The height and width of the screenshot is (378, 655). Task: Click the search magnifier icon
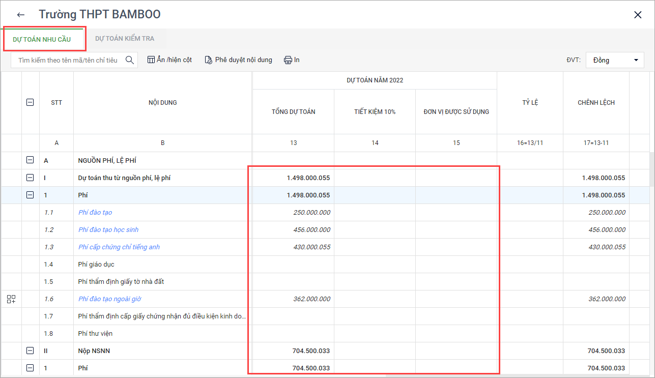130,60
